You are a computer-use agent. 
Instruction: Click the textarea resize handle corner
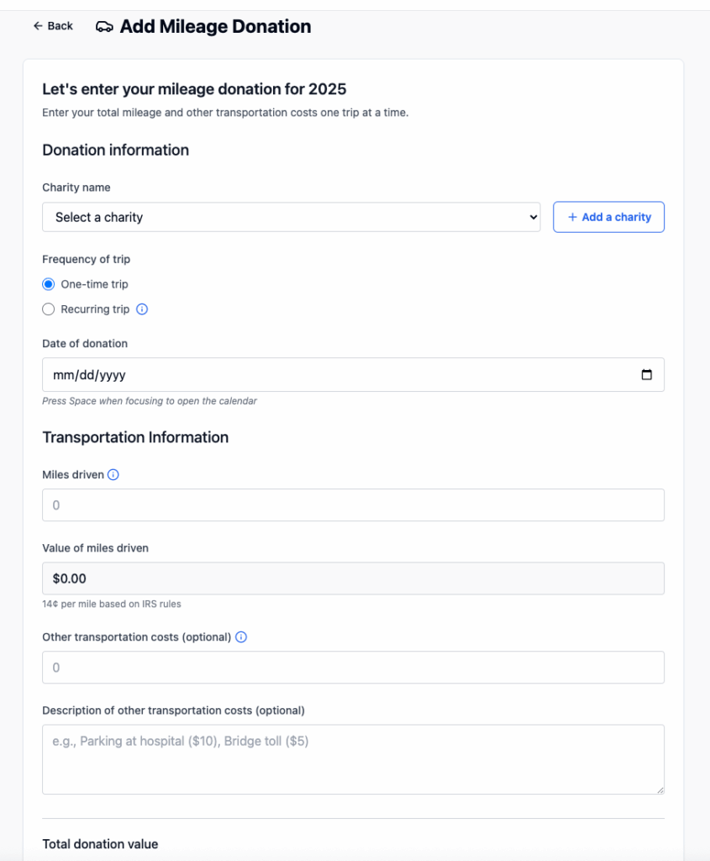pyautogui.click(x=660, y=790)
